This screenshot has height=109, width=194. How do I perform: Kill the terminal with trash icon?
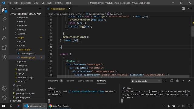point(177,81)
